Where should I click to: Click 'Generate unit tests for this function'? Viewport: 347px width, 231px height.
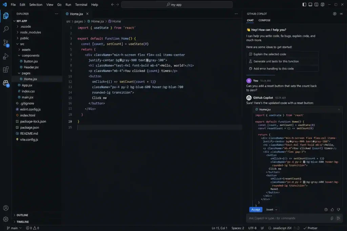coord(282,62)
